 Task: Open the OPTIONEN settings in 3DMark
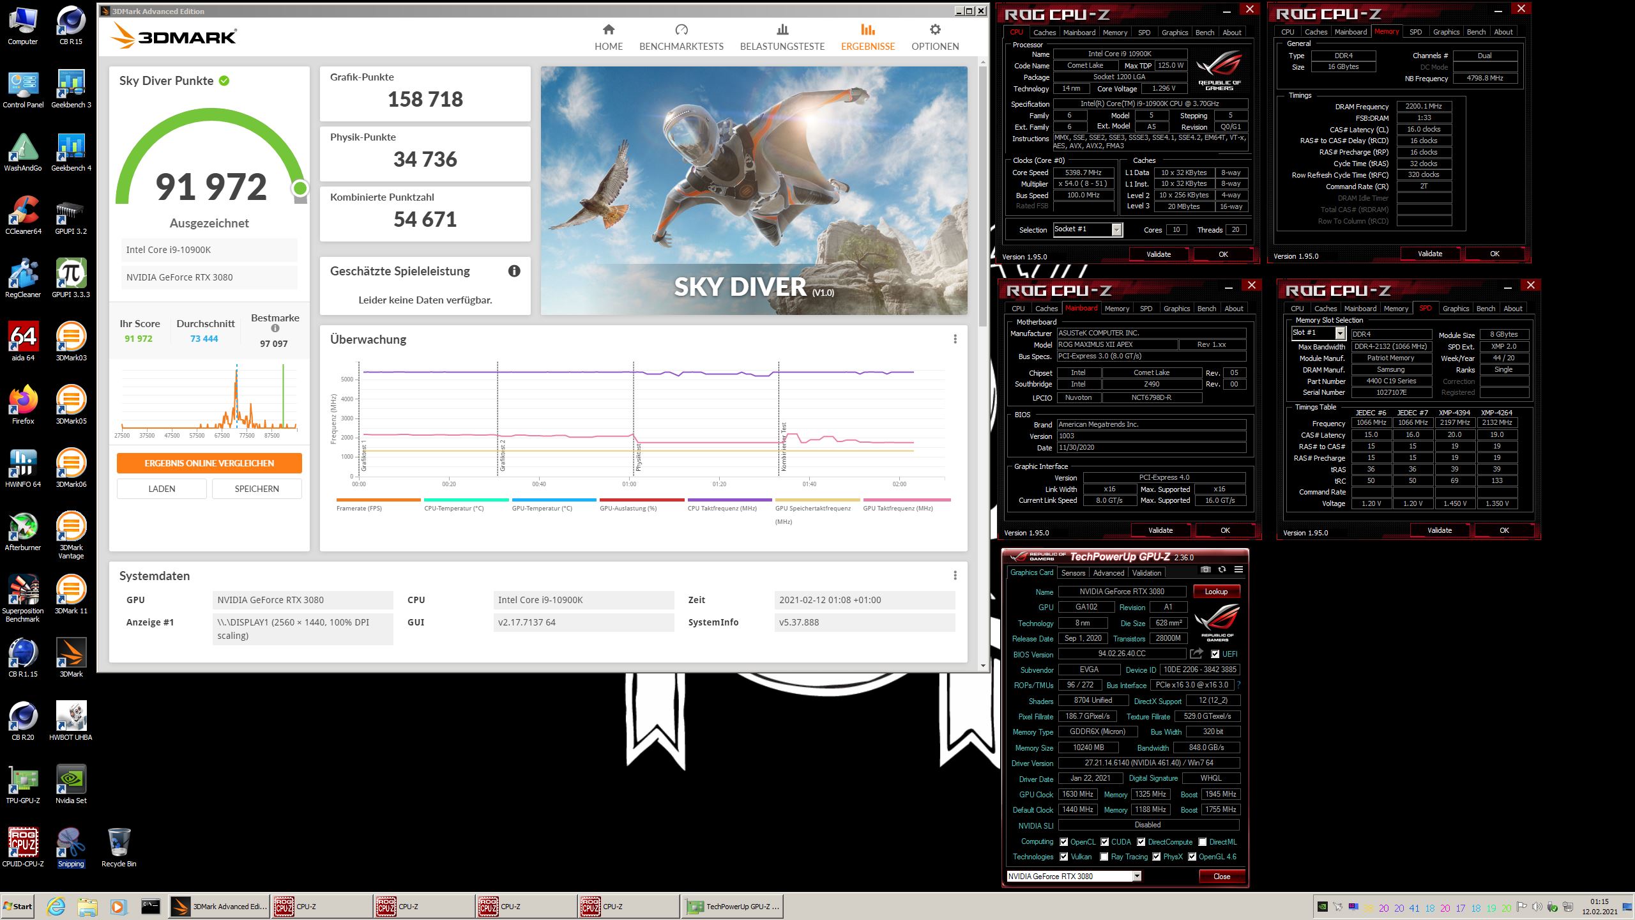coord(935,38)
